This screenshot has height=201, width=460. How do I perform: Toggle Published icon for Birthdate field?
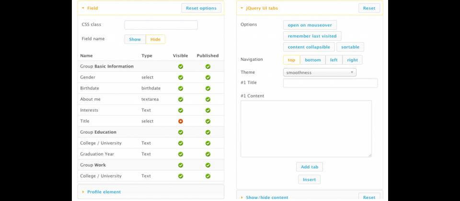[x=207, y=88]
